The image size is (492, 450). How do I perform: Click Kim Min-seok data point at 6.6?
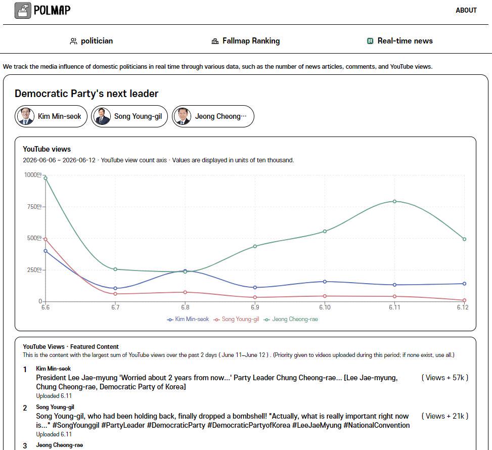tap(46, 251)
